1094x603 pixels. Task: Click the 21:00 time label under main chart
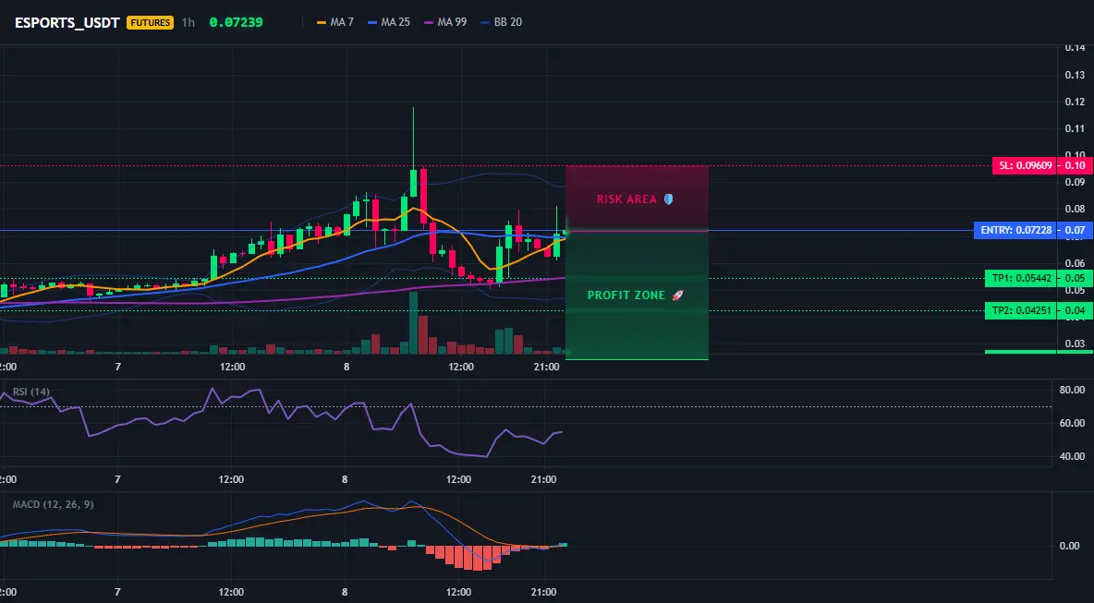tap(546, 367)
